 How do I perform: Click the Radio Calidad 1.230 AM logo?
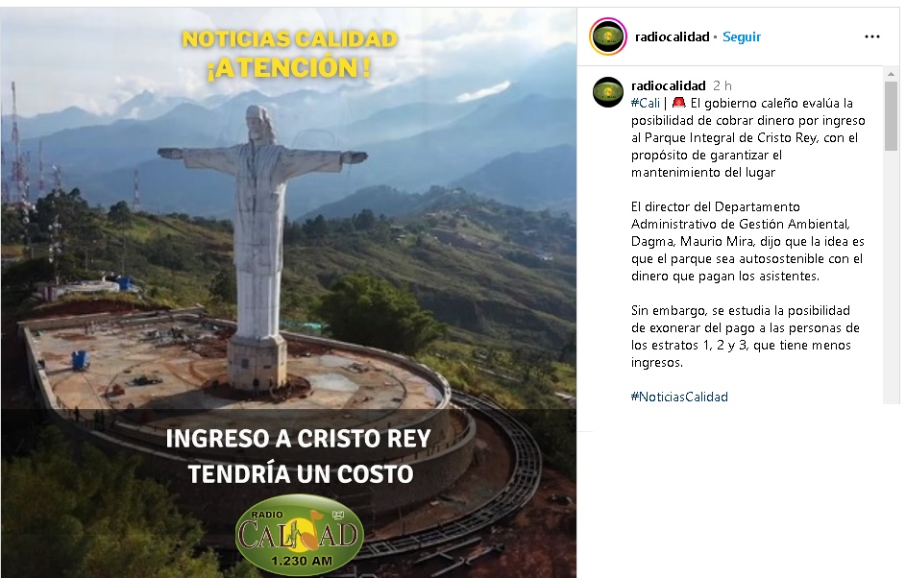[300, 532]
